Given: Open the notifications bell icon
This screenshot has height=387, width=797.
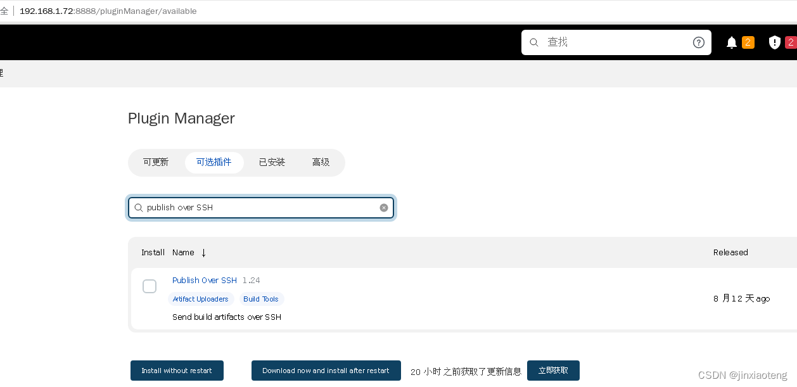Looking at the screenshot, I should pos(732,42).
